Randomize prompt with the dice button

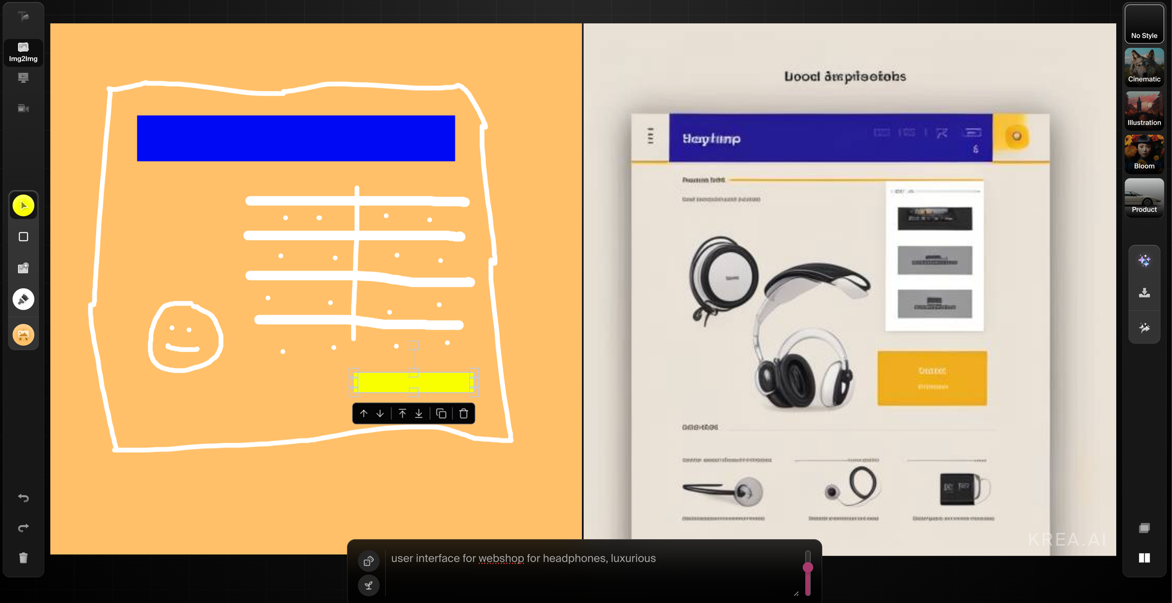pos(369,561)
